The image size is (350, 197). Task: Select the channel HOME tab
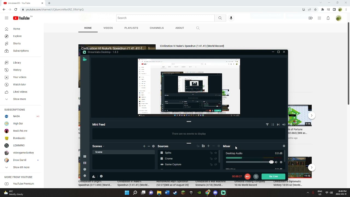[88, 28]
